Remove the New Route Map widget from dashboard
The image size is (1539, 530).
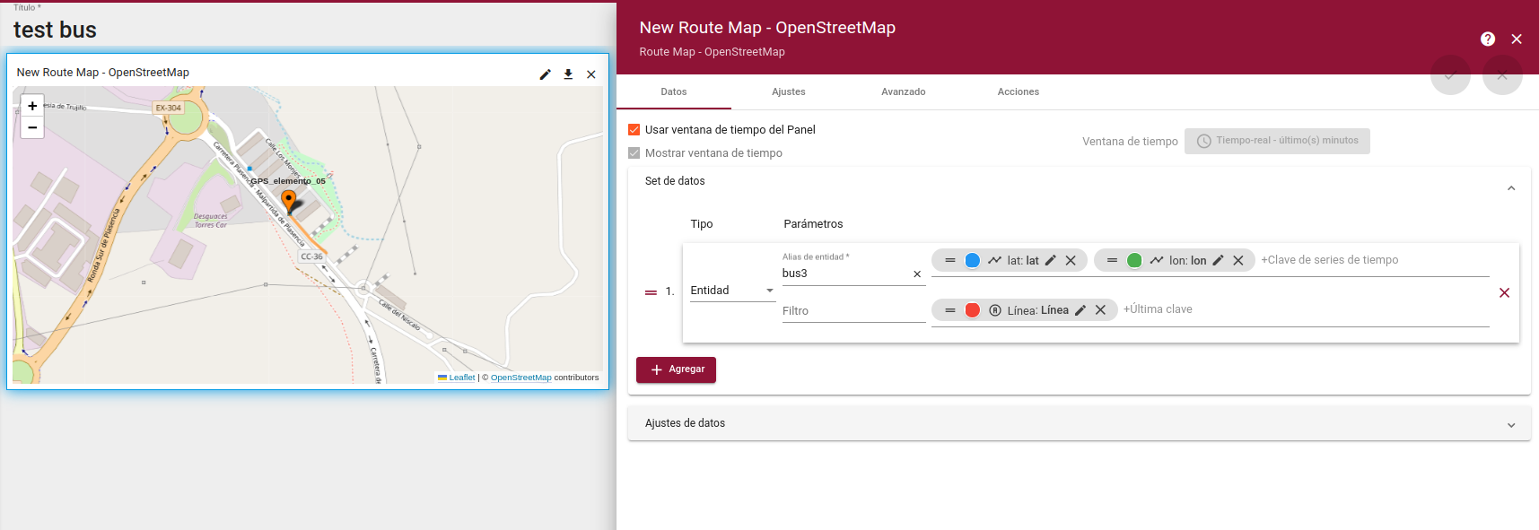pos(591,74)
